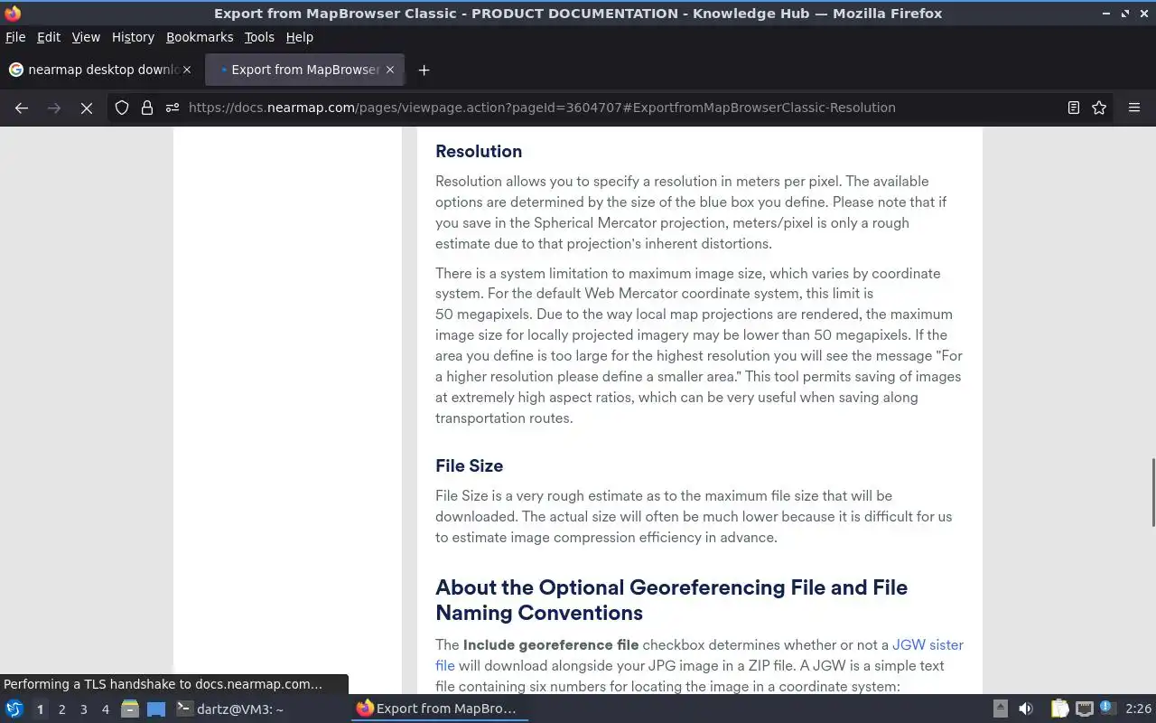Switch to workspace 2
This screenshot has width=1156, height=723.
tap(61, 709)
